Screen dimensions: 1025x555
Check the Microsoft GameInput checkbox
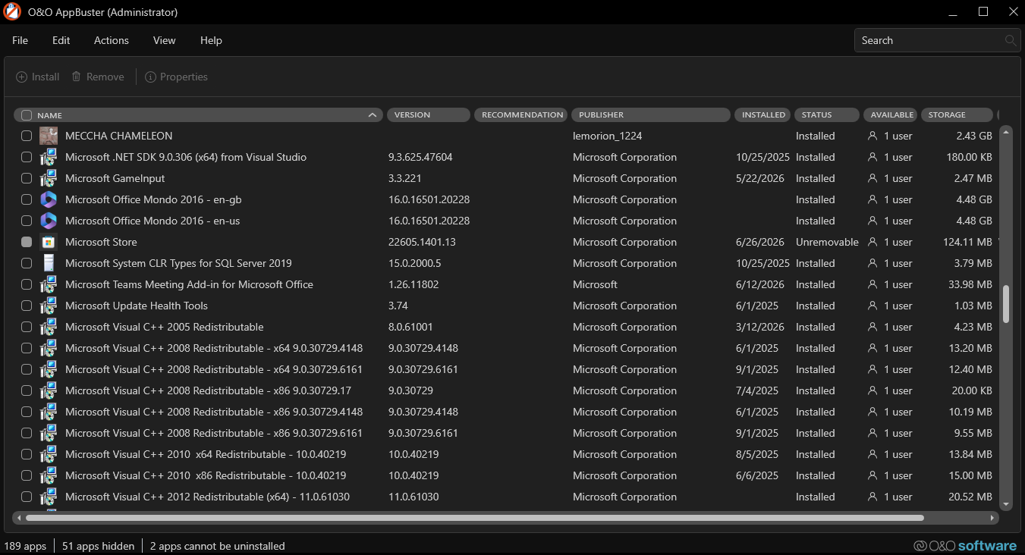[27, 178]
